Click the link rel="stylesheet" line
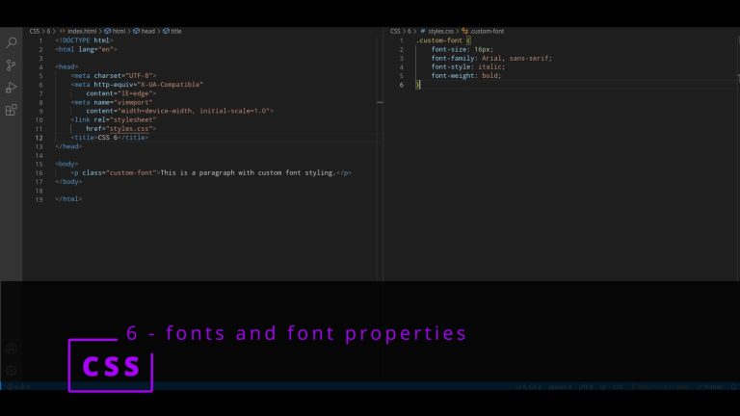The image size is (740, 416). (x=114, y=119)
